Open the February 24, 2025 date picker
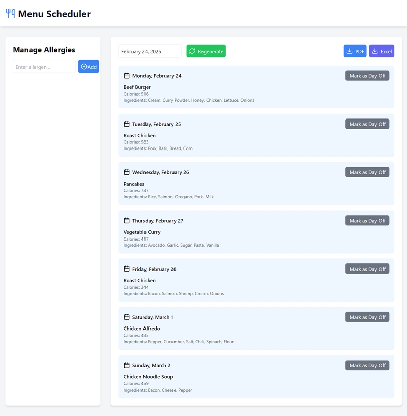 coord(150,51)
